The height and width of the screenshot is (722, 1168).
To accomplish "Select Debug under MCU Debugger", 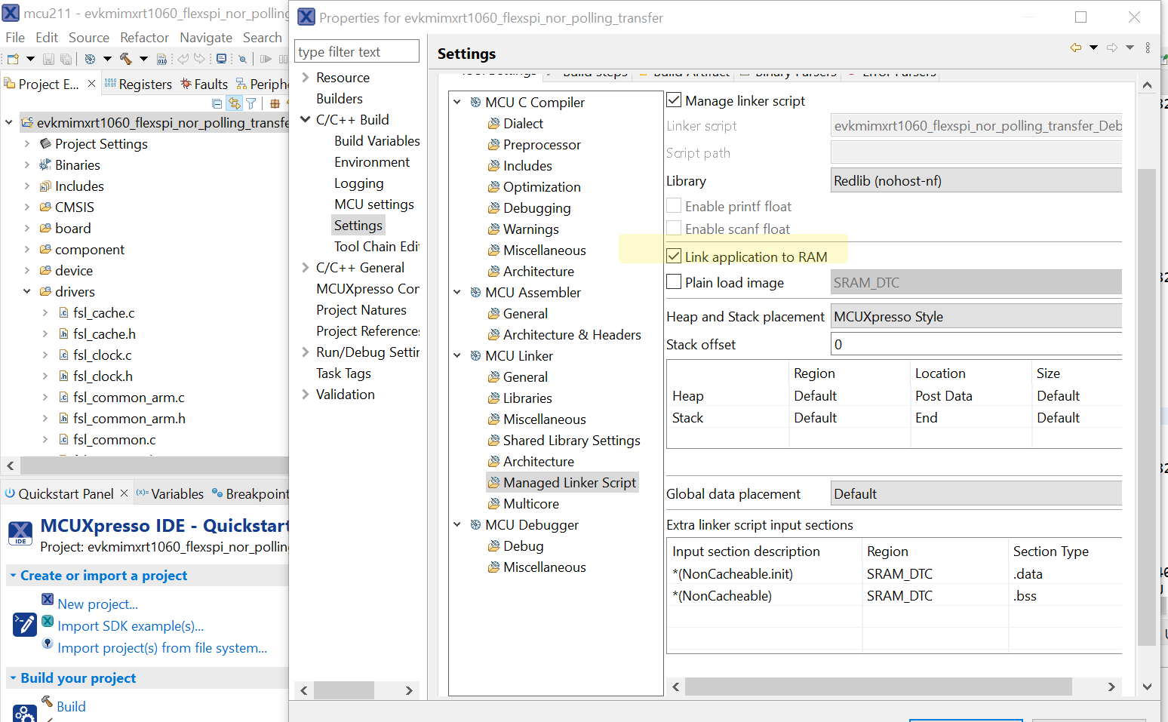I will 523,546.
